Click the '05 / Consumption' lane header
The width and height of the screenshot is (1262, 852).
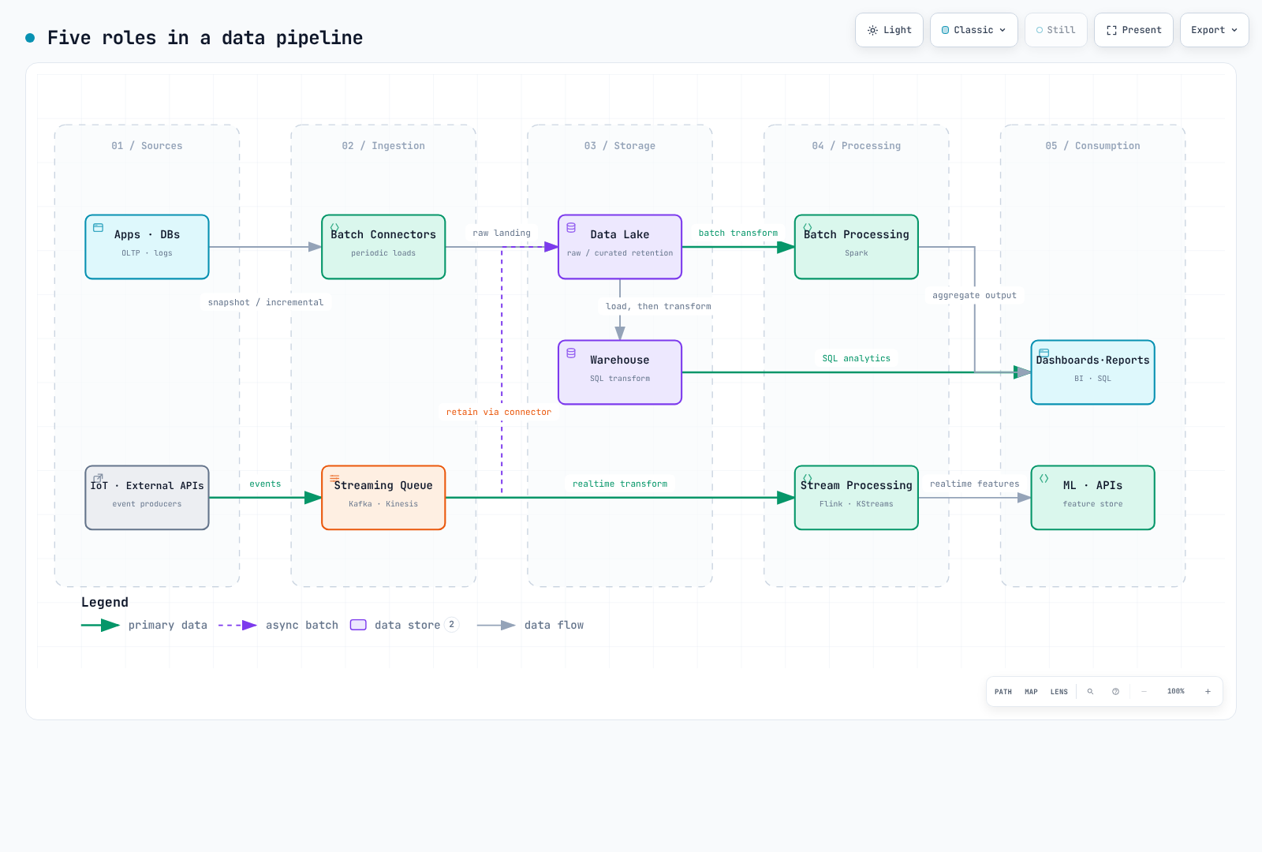[x=1093, y=146]
